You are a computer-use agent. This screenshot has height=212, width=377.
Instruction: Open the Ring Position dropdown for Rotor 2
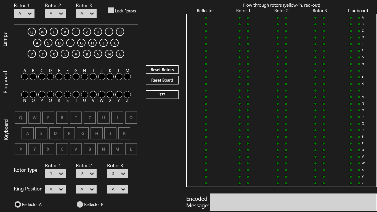click(86, 189)
